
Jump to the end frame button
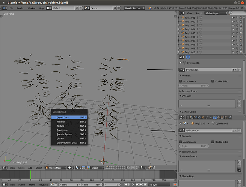145,185
